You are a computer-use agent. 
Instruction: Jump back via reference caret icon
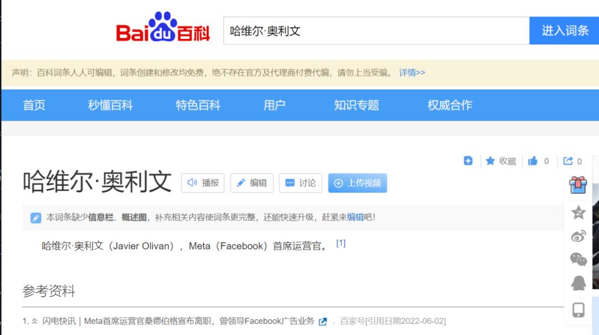pos(34,321)
